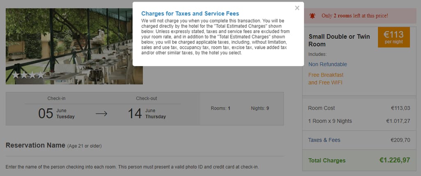Click the Rooms: 1 label
Screen dimensions: 421x176
tap(221, 108)
